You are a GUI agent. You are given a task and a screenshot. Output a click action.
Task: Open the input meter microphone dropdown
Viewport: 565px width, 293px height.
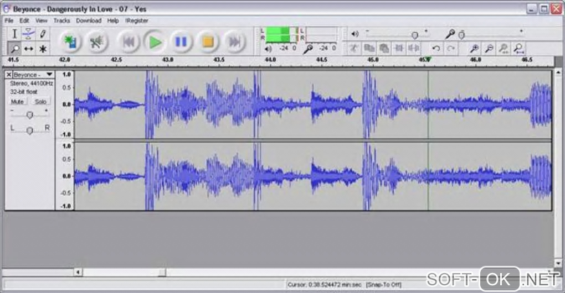click(308, 49)
